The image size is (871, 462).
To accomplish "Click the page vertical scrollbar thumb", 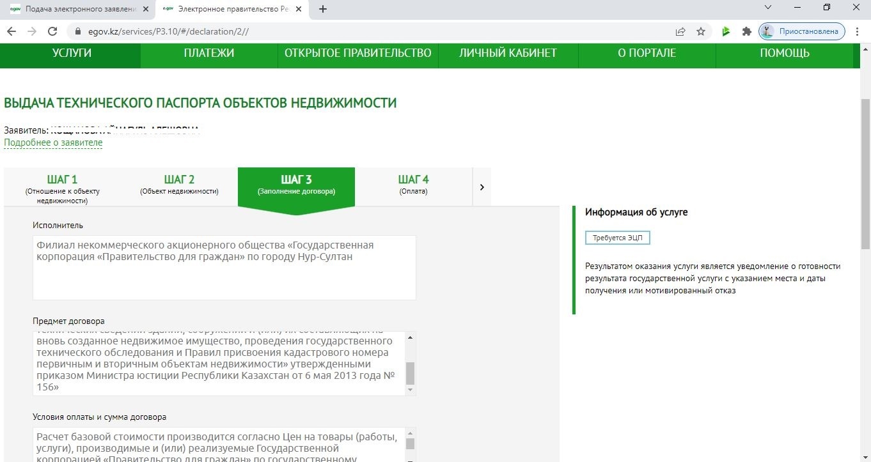I will tap(866, 173).
